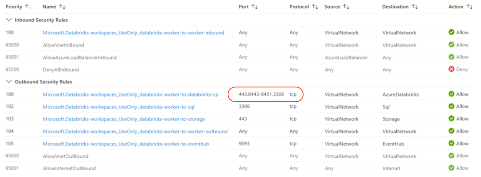Click Sql destination cell
This screenshot has height=177, width=481.
(x=385, y=106)
